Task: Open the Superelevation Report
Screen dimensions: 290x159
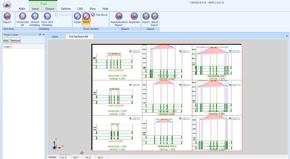Action: [119, 20]
